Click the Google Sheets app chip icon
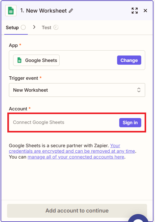The width and height of the screenshot is (155, 222). [x=20, y=60]
